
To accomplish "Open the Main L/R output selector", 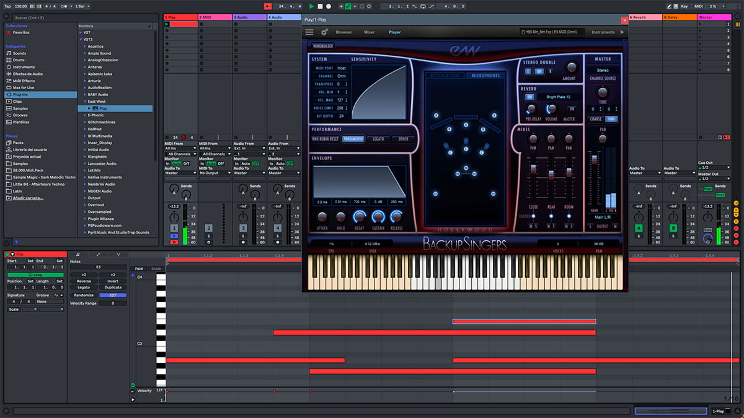I will coord(603,217).
